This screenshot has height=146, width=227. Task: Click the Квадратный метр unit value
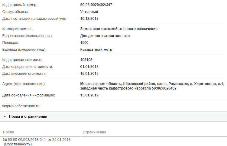96,50
